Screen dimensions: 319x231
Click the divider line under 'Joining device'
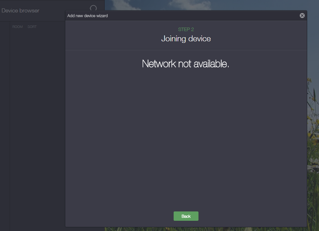[x=186, y=50]
